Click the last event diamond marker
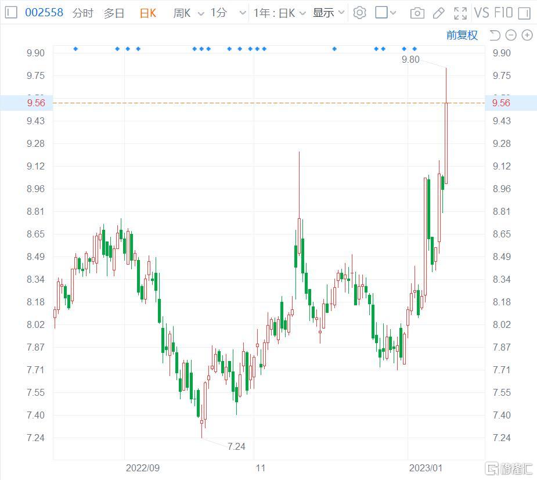Screen dimensions: 537x480 [415, 49]
